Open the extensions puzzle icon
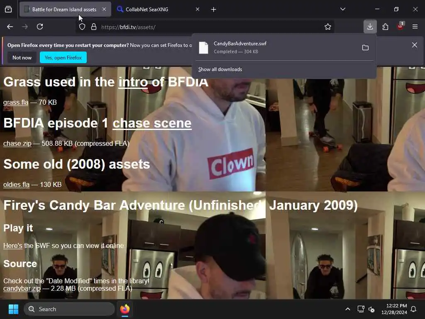 click(x=385, y=27)
